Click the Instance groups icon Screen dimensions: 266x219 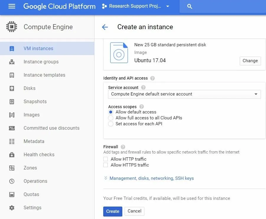(x=12, y=62)
